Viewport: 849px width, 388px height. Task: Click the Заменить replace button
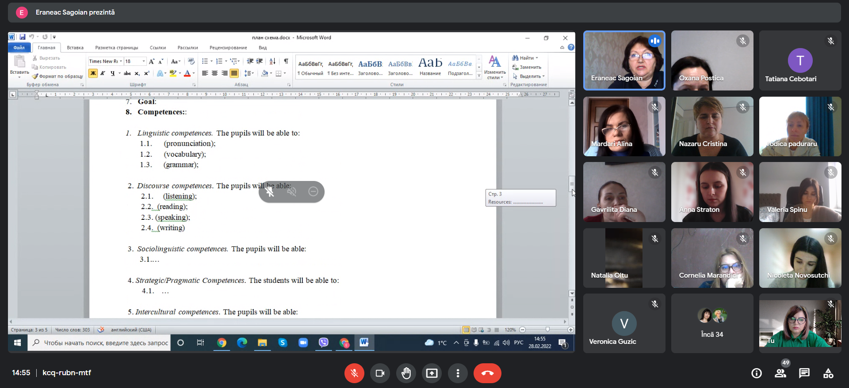click(x=527, y=67)
